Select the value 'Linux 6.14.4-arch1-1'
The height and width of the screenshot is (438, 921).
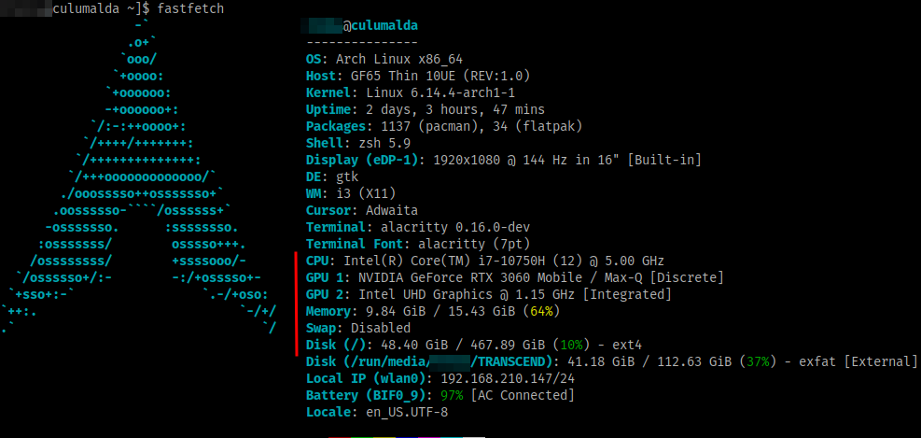click(x=440, y=92)
